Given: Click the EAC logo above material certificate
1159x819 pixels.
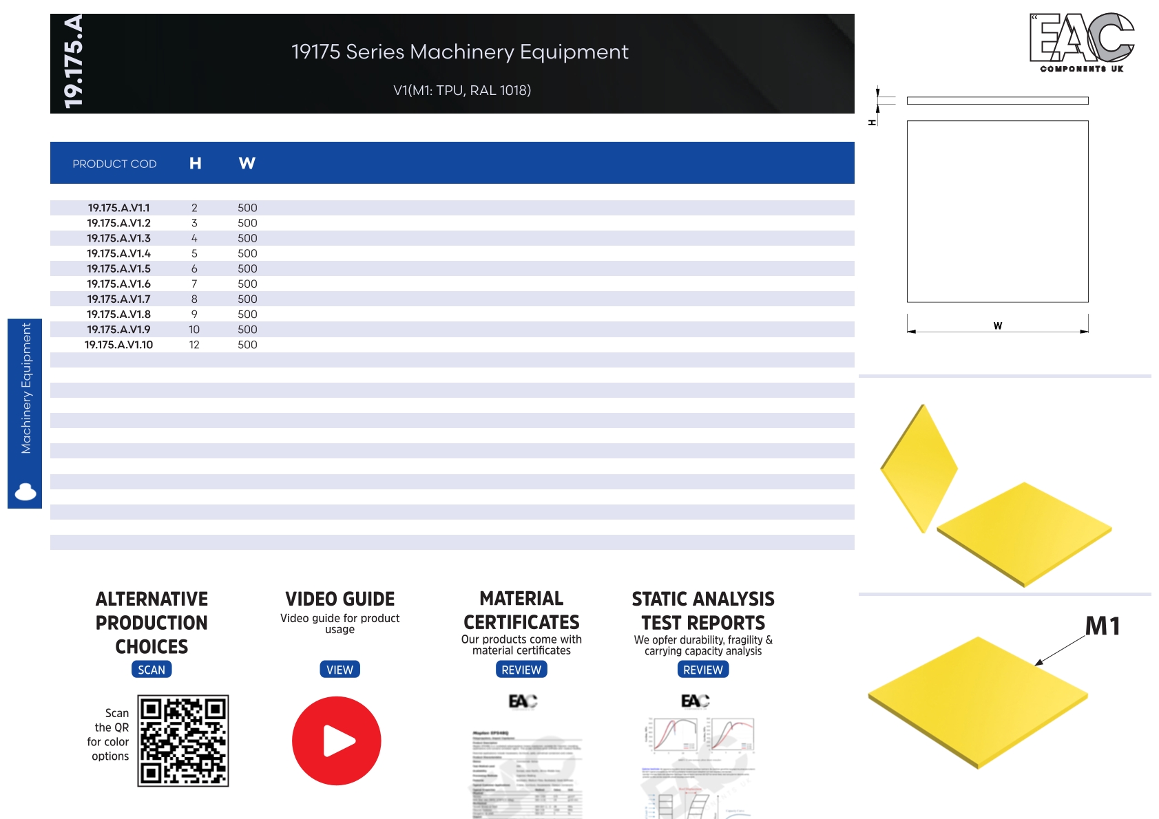Looking at the screenshot, I should [523, 701].
